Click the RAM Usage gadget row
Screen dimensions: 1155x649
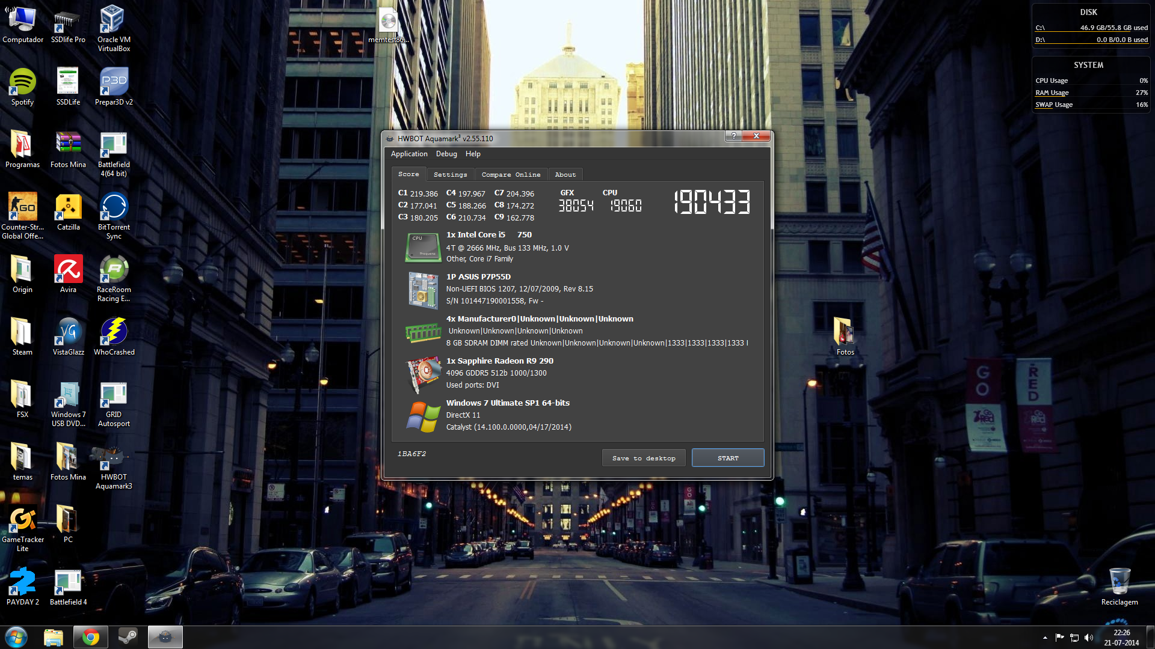pyautogui.click(x=1091, y=93)
